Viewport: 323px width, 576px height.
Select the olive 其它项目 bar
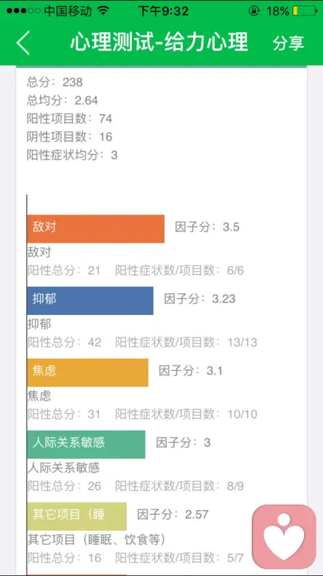click(77, 517)
